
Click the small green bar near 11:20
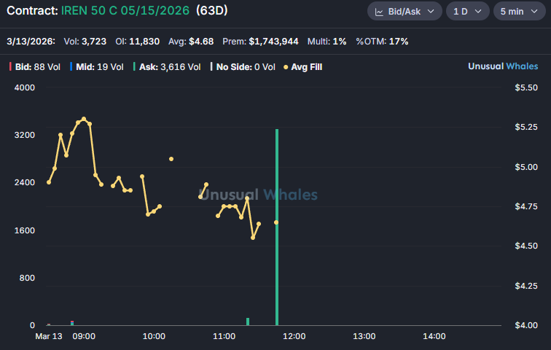248,322
